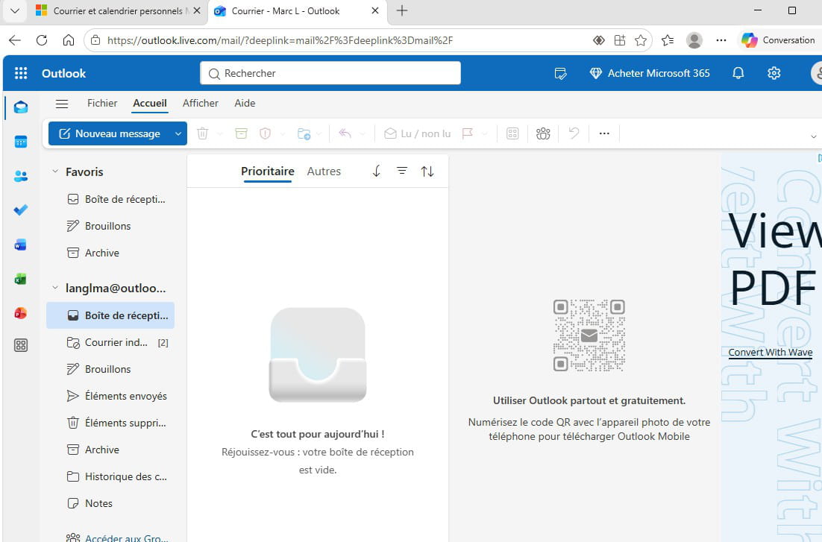Click Acheter Microsoft 365

point(650,73)
